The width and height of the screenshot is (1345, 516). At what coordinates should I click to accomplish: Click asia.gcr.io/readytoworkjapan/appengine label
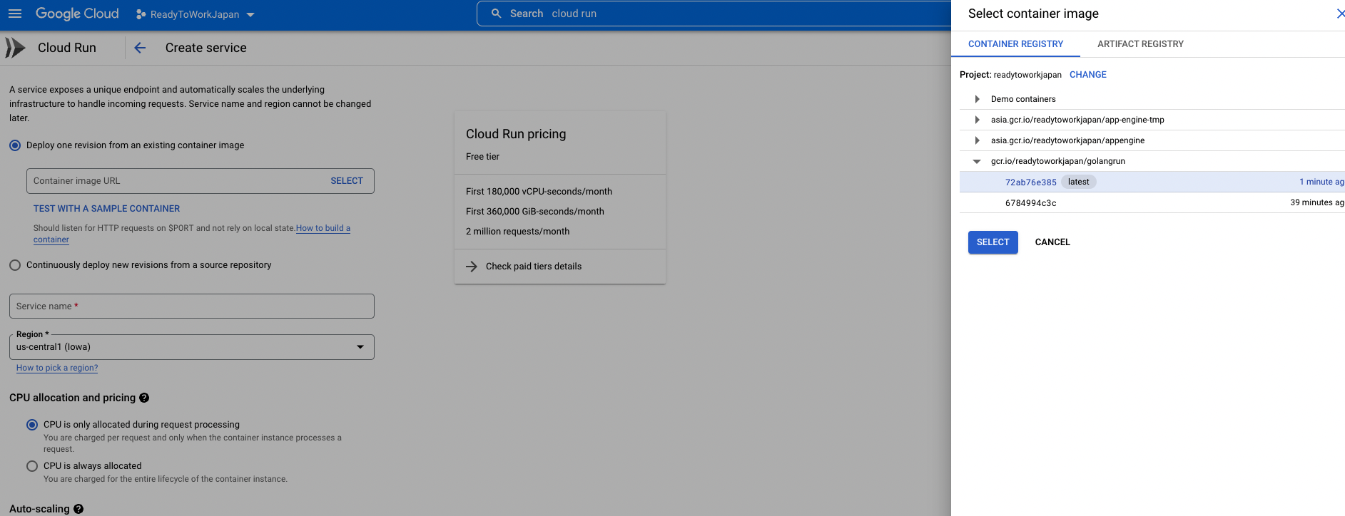pyautogui.click(x=1067, y=140)
